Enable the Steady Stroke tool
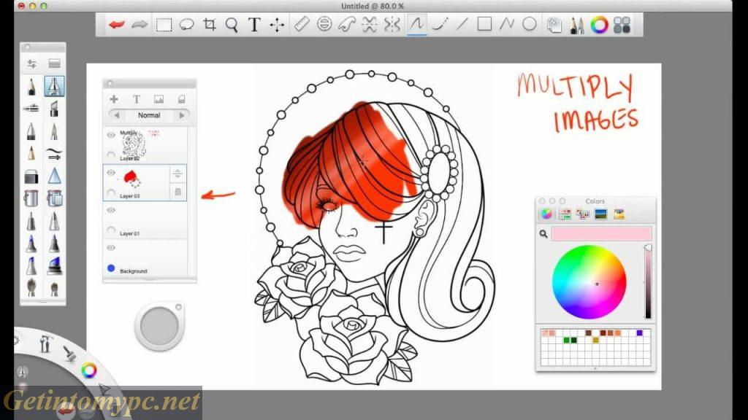 [439, 24]
